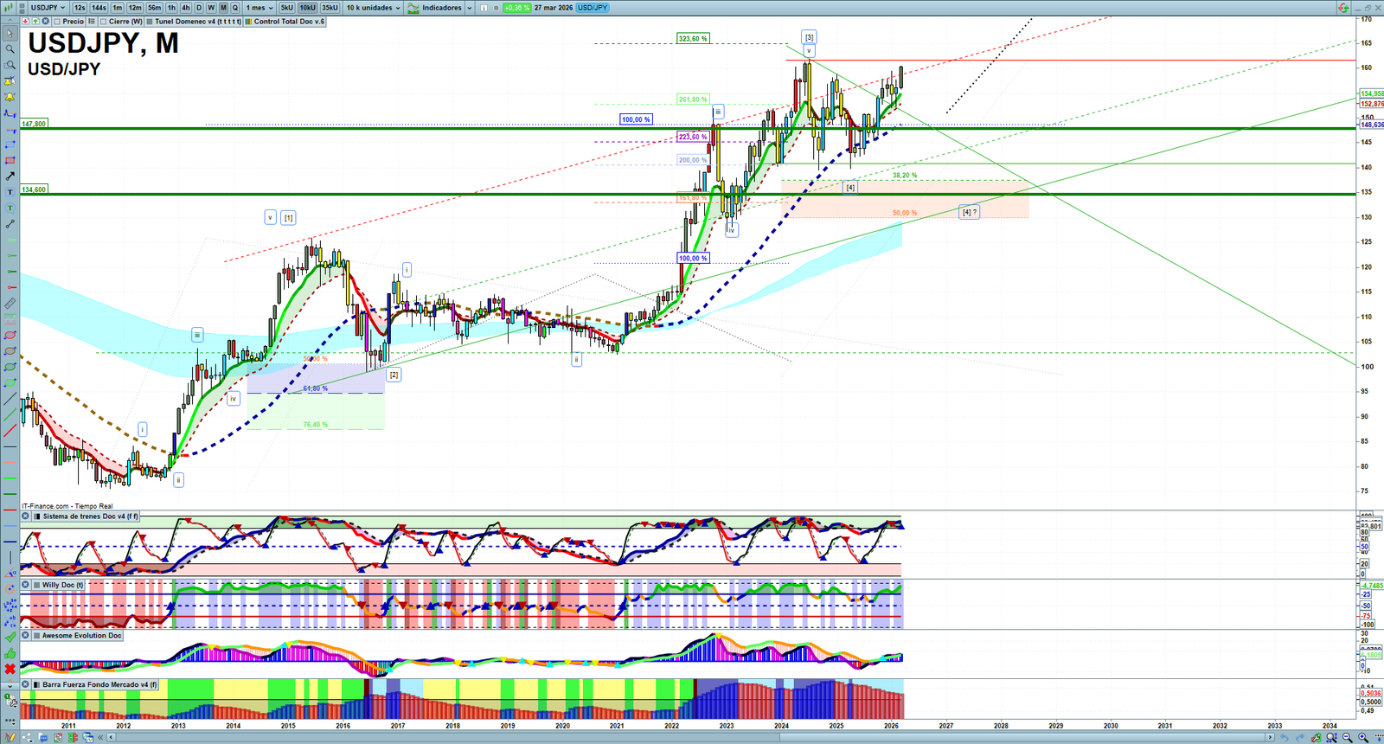The height and width of the screenshot is (744, 1384).
Task: Open the USDJPY symbol dropdown
Action: (48, 8)
